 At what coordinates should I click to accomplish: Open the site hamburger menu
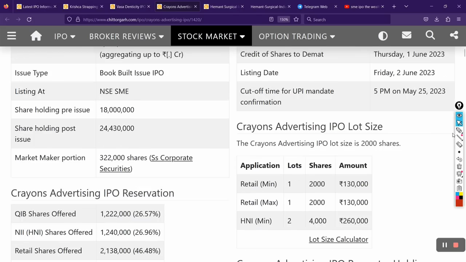coord(12,36)
